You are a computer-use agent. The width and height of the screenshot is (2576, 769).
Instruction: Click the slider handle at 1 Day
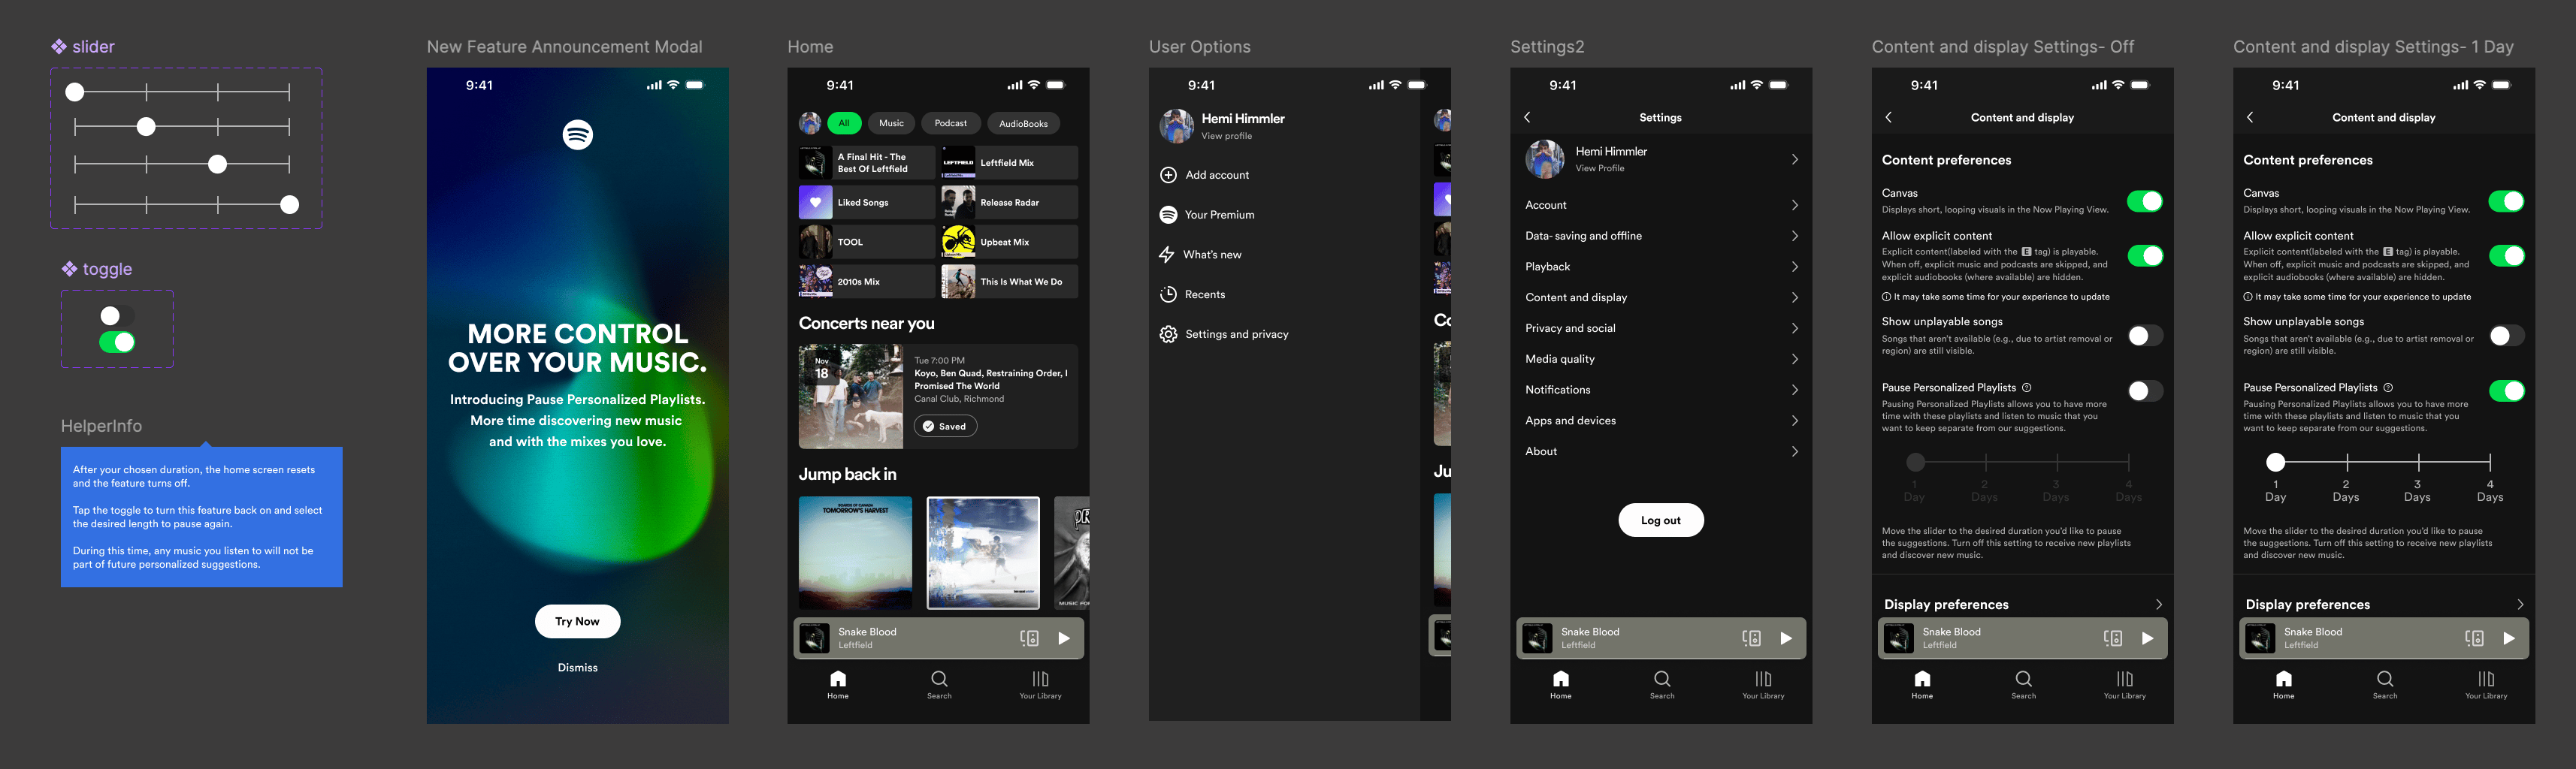pyautogui.click(x=2275, y=462)
